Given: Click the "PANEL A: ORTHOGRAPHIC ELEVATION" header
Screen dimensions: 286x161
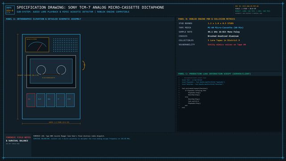Looking at the screenshot, I should 43,19.
